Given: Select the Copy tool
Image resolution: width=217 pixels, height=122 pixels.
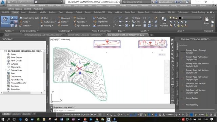Looking at the screenshot, I should pyautogui.click(x=136, y=22).
